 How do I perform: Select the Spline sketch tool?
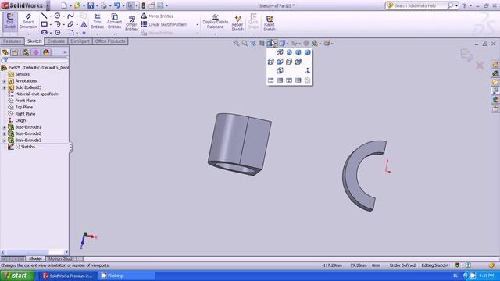(70, 16)
